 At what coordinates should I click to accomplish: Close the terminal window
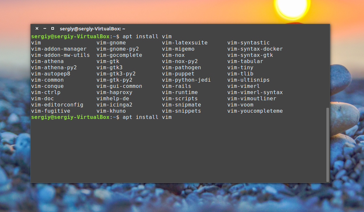(x=37, y=29)
